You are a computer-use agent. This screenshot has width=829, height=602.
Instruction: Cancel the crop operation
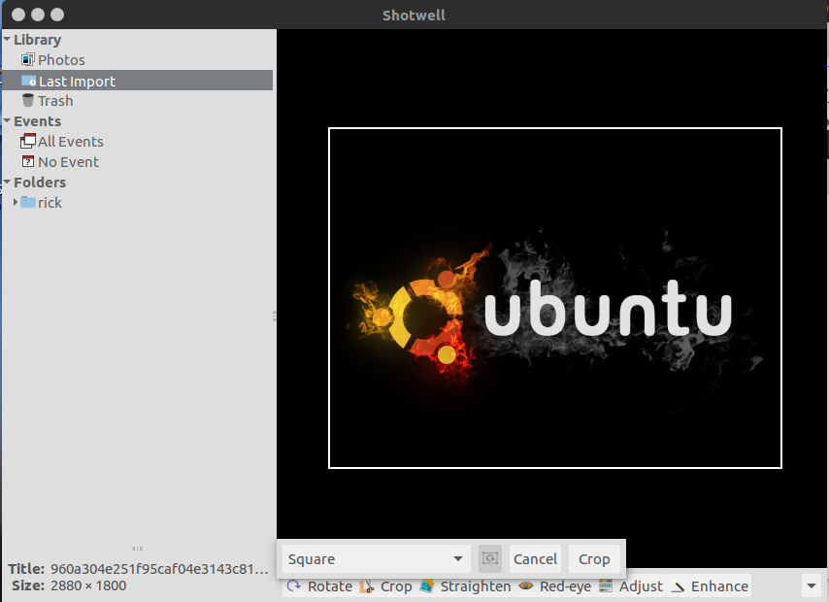pyautogui.click(x=535, y=558)
